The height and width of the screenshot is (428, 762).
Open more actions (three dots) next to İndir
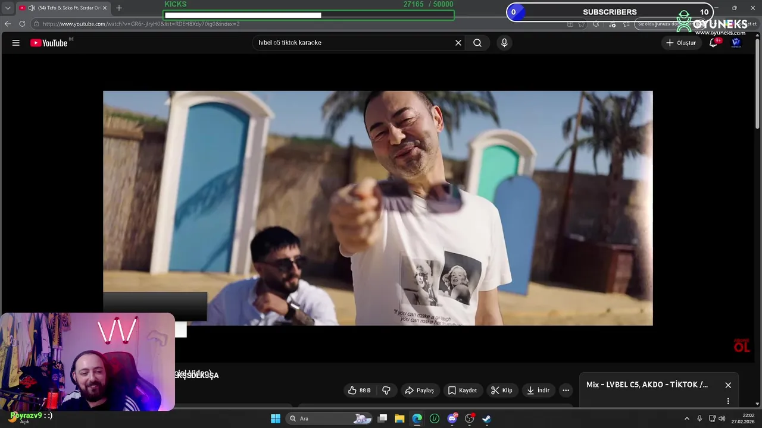pyautogui.click(x=566, y=391)
